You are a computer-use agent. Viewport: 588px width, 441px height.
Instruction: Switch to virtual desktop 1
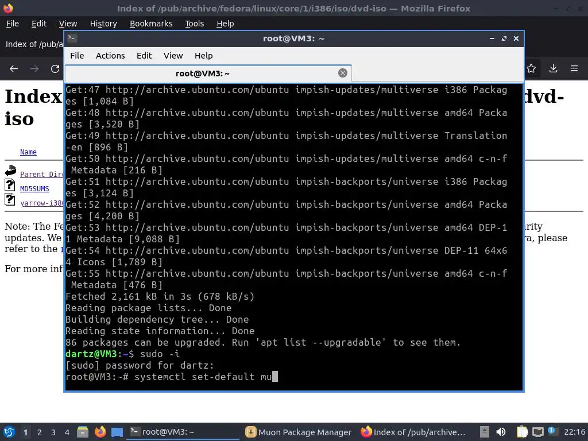coord(25,432)
